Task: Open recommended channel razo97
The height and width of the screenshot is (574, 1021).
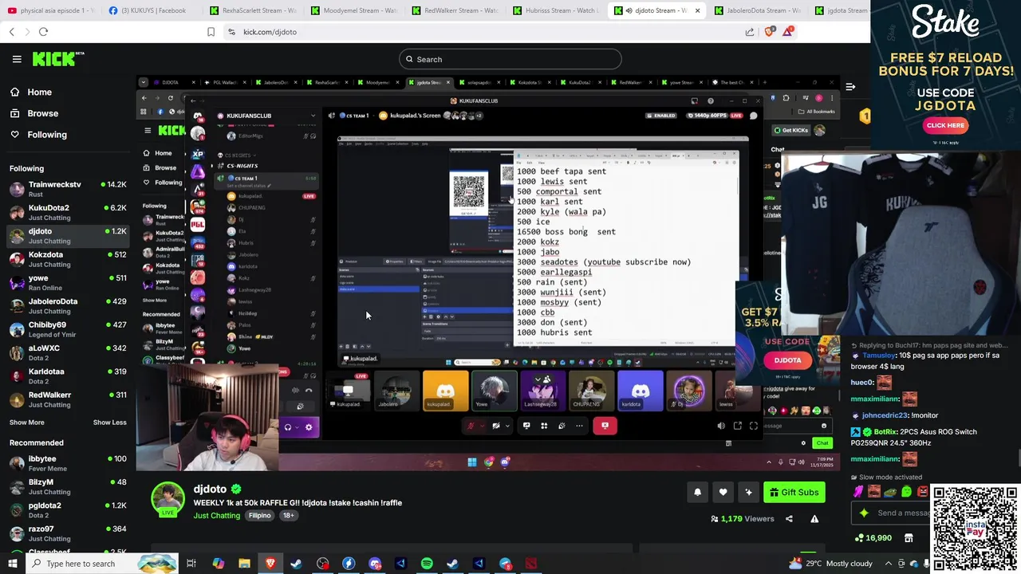Action: point(68,533)
